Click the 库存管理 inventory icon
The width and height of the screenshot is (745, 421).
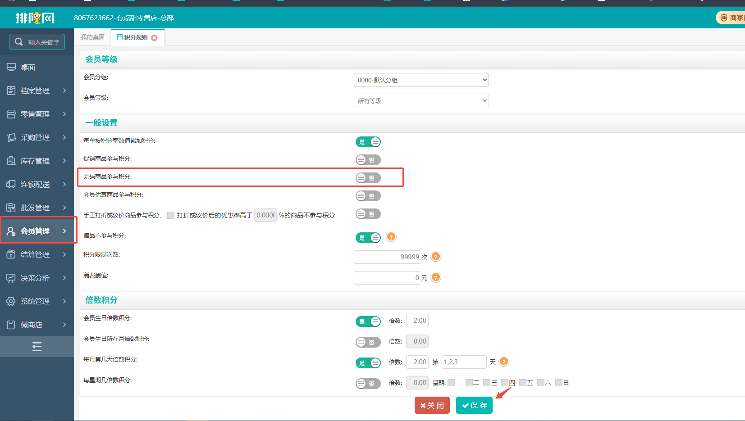click(11, 161)
